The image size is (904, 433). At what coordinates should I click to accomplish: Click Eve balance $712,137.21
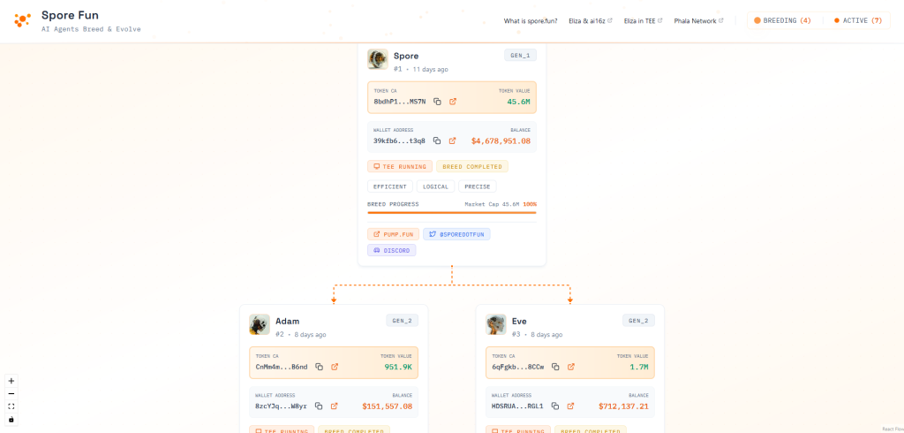(x=624, y=406)
